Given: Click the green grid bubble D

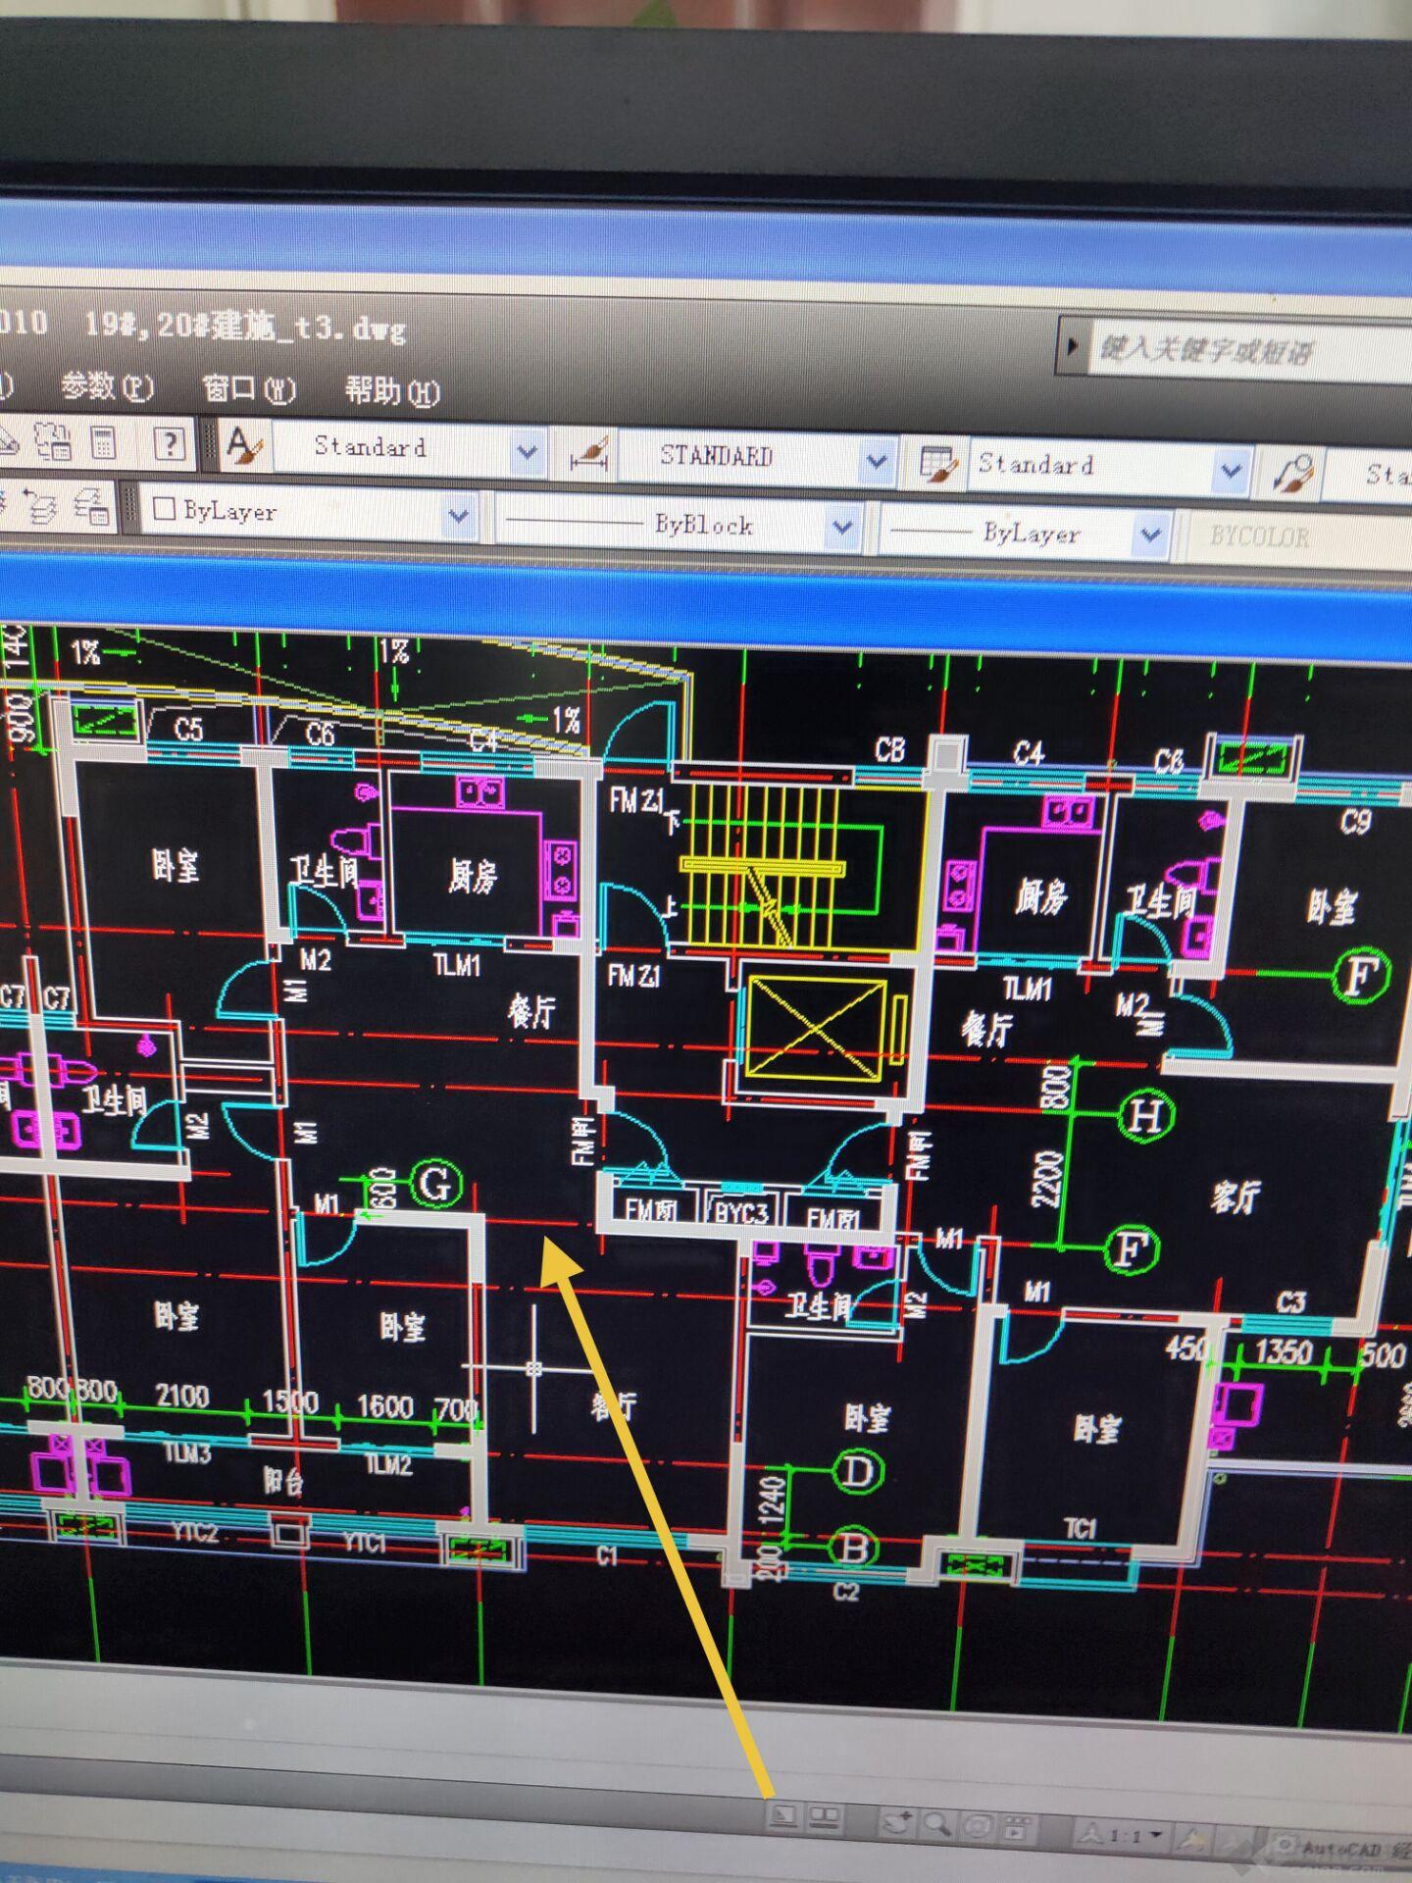Looking at the screenshot, I should tap(858, 1471).
